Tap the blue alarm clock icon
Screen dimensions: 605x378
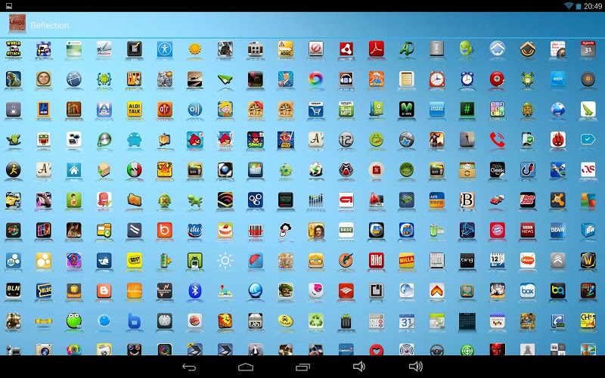[x=467, y=79]
